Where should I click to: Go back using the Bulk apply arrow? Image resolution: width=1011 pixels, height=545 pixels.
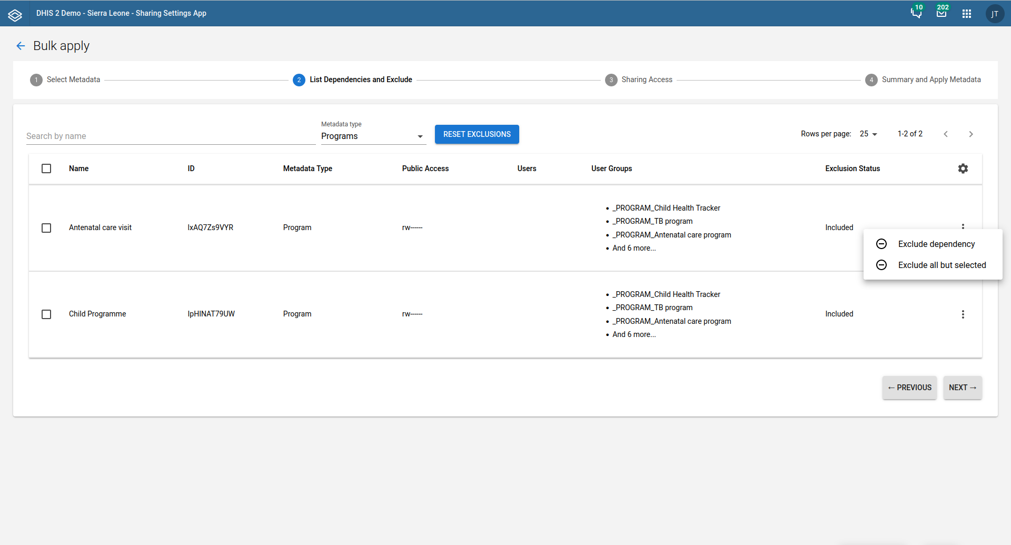point(21,46)
